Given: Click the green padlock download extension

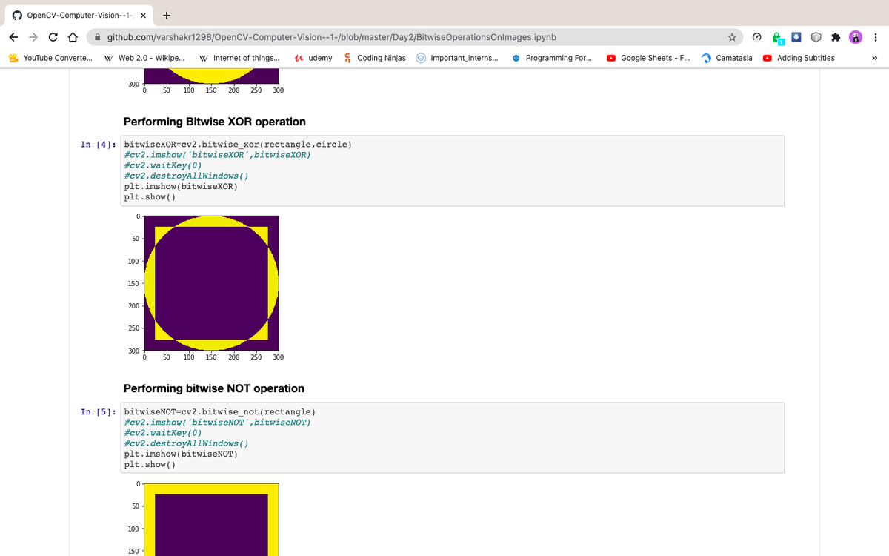Looking at the screenshot, I should (776, 36).
